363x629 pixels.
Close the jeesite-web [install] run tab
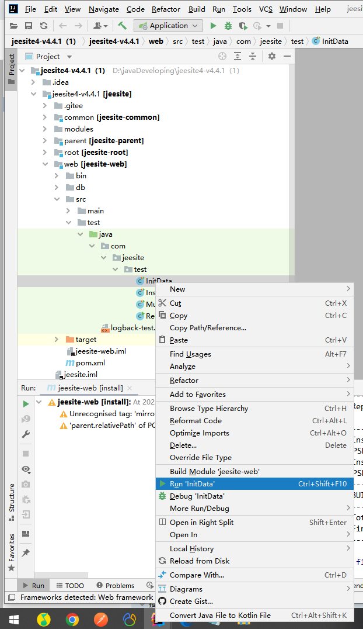tap(130, 388)
